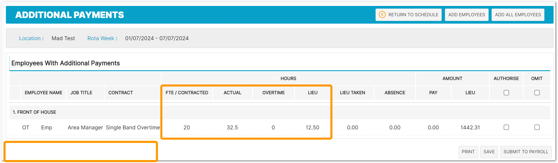The image size is (558, 163).
Task: Save the additional payments
Action: click(x=489, y=152)
